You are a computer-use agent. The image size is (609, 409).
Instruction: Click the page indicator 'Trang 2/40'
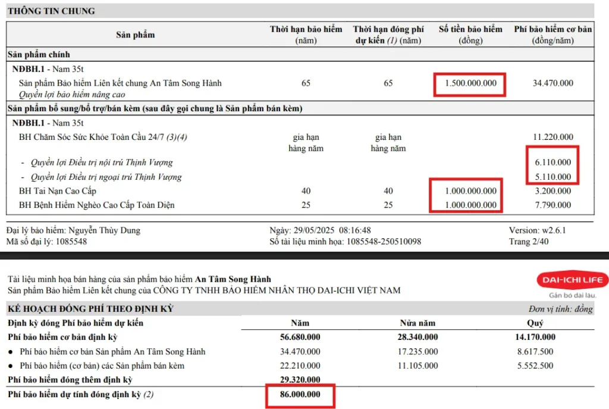[529, 242]
